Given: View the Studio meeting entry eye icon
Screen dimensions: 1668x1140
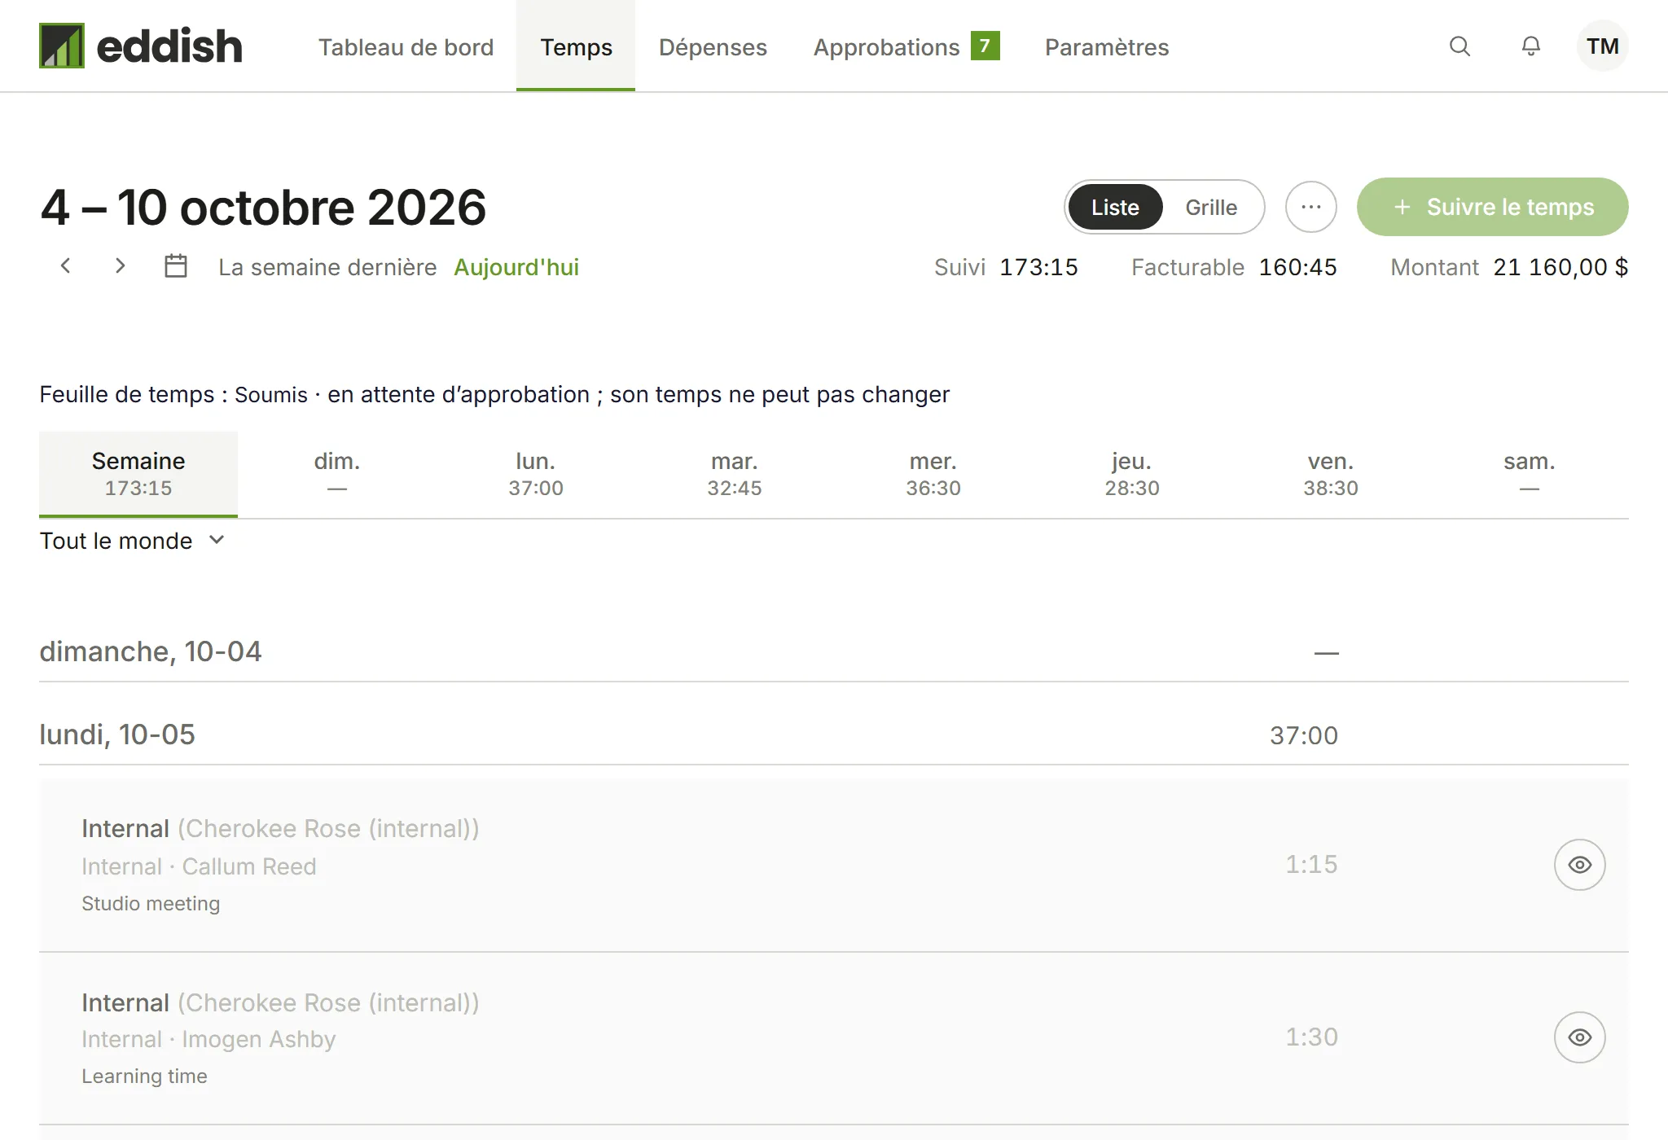Looking at the screenshot, I should (x=1579, y=865).
